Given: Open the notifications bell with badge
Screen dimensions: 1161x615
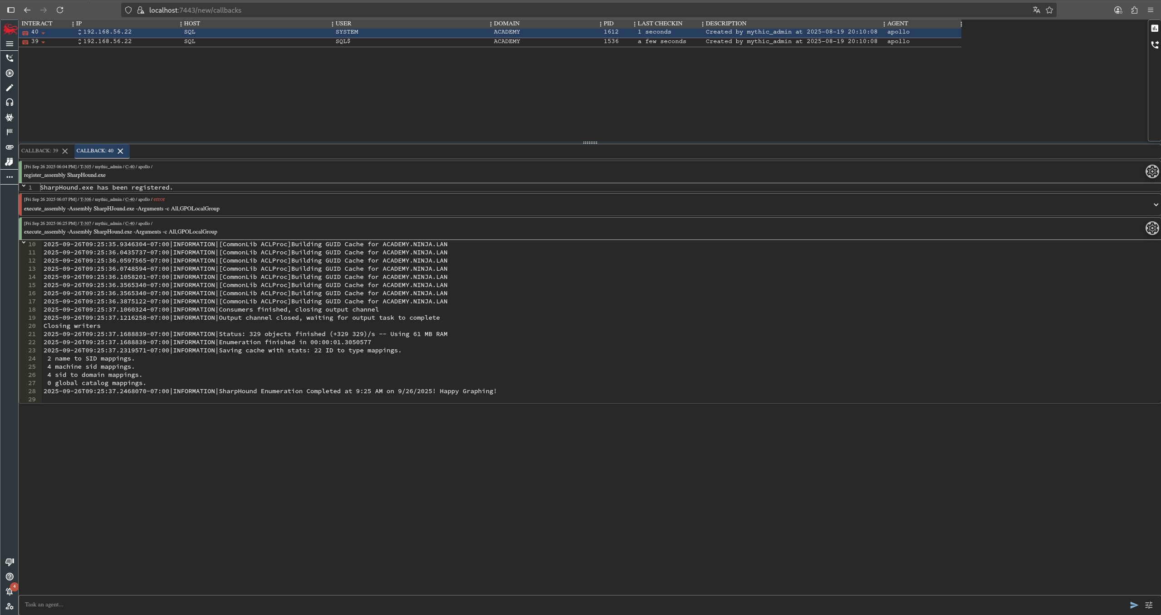Looking at the screenshot, I should (10, 591).
